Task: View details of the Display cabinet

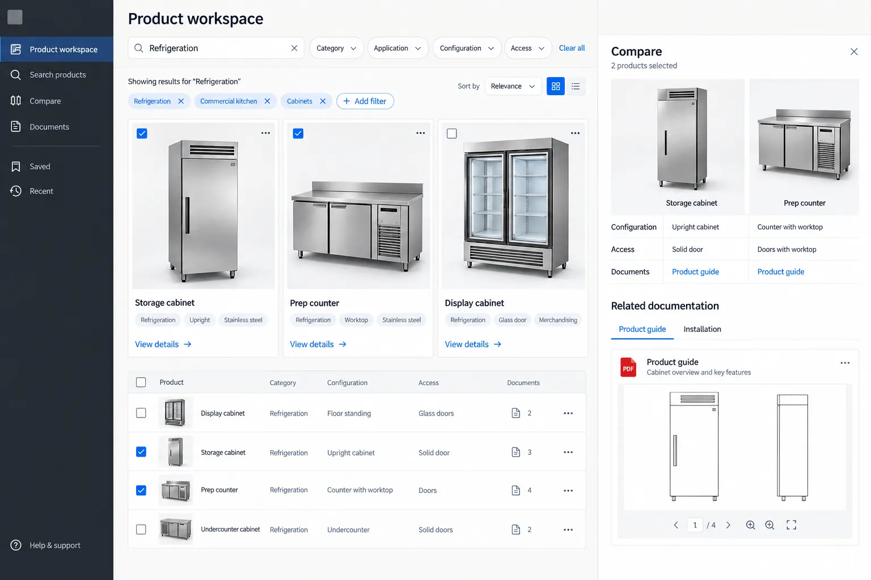Action: (473, 344)
